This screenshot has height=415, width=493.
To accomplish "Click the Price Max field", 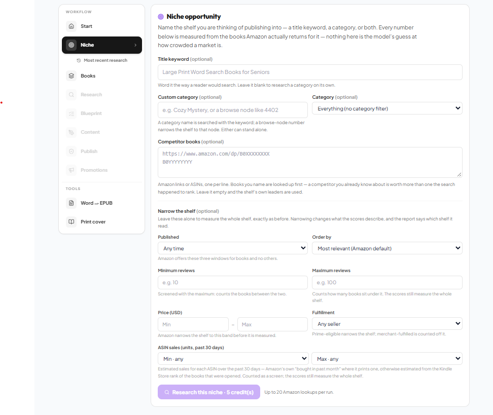I will 272,324.
